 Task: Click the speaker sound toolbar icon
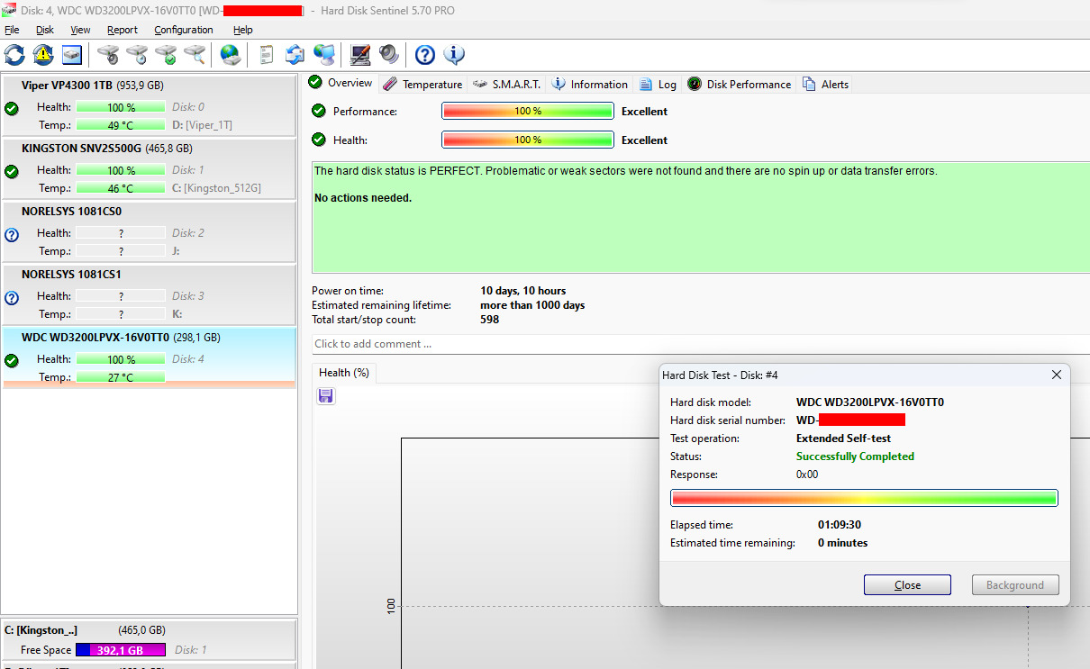[x=388, y=55]
